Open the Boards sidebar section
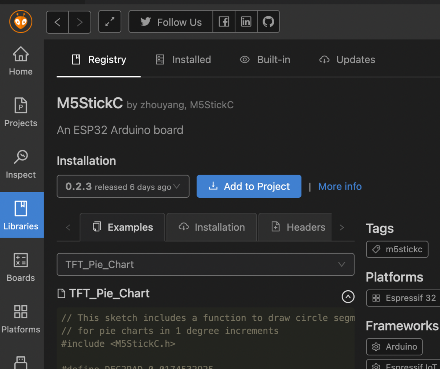 coord(21,267)
